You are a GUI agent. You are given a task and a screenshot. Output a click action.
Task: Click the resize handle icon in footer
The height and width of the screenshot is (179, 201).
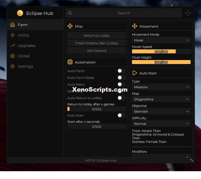click(192, 160)
